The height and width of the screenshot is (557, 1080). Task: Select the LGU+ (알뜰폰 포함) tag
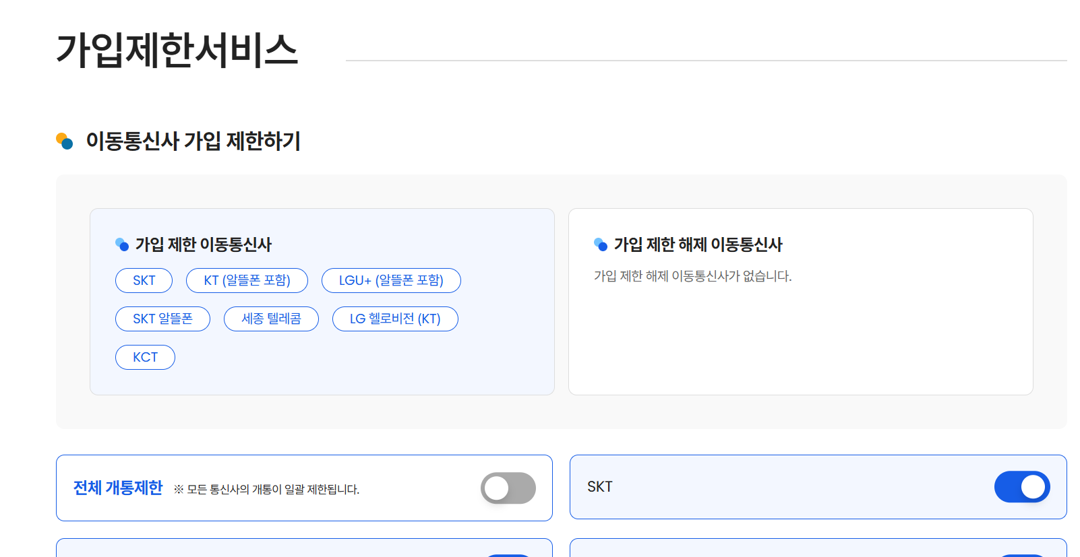click(391, 280)
